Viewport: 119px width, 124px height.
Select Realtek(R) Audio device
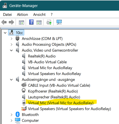pyautogui.click(x=42, y=56)
